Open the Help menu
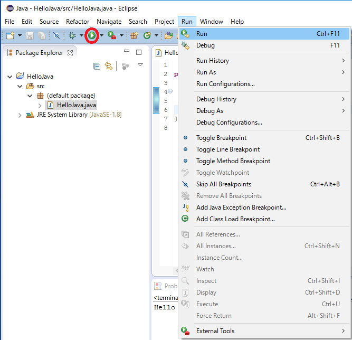Image resolution: width=352 pixels, height=340 pixels. tap(237, 22)
